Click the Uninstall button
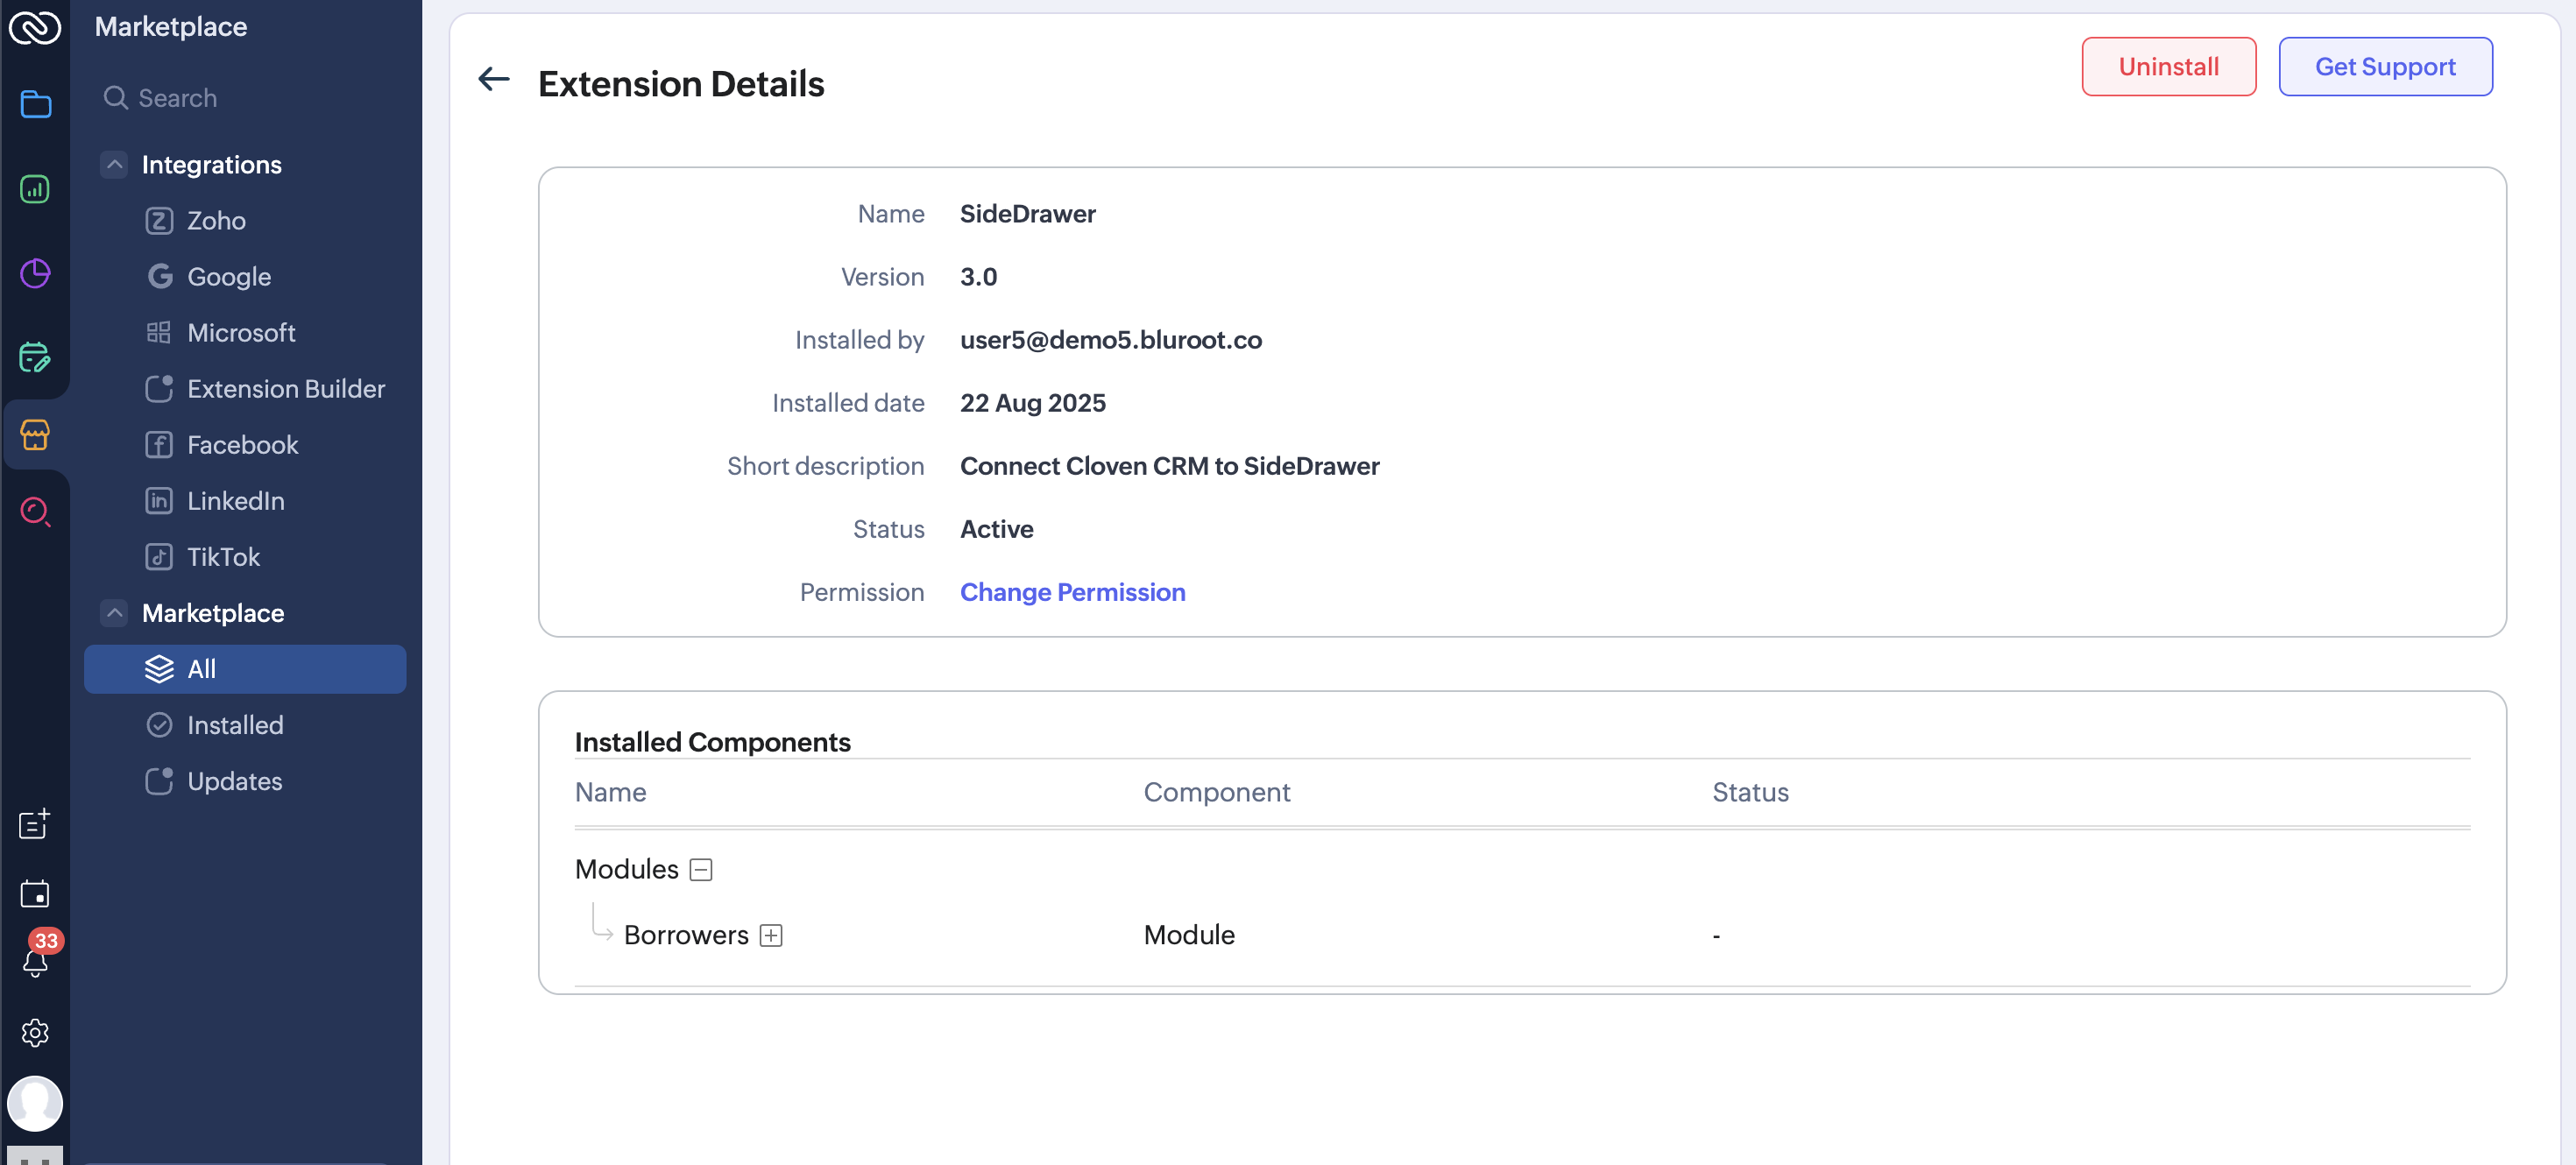Viewport: 2576px width, 1165px height. click(x=2168, y=66)
